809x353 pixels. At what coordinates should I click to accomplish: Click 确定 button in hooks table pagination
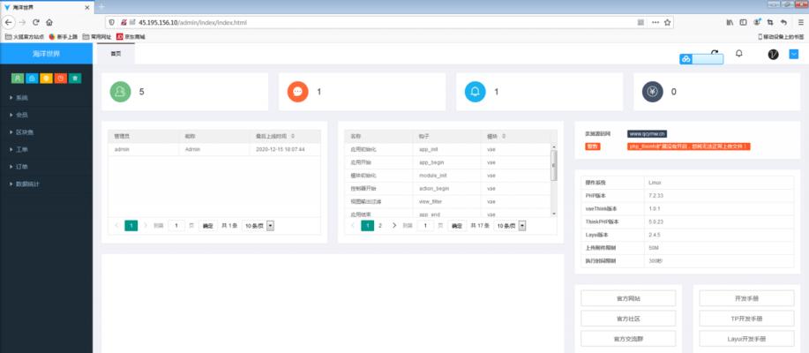coord(457,226)
